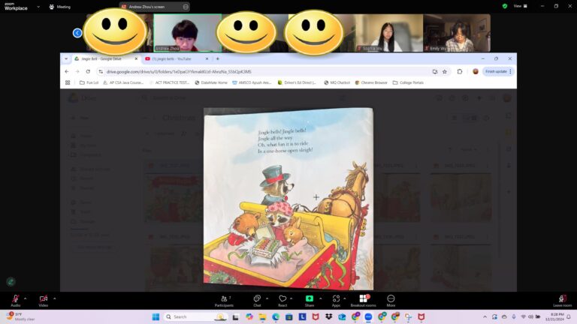
Task: Open College Portals bookmark folder
Action: [408, 82]
